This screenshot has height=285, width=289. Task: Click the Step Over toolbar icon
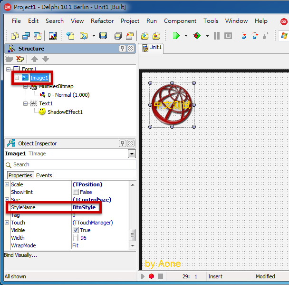(x=255, y=36)
